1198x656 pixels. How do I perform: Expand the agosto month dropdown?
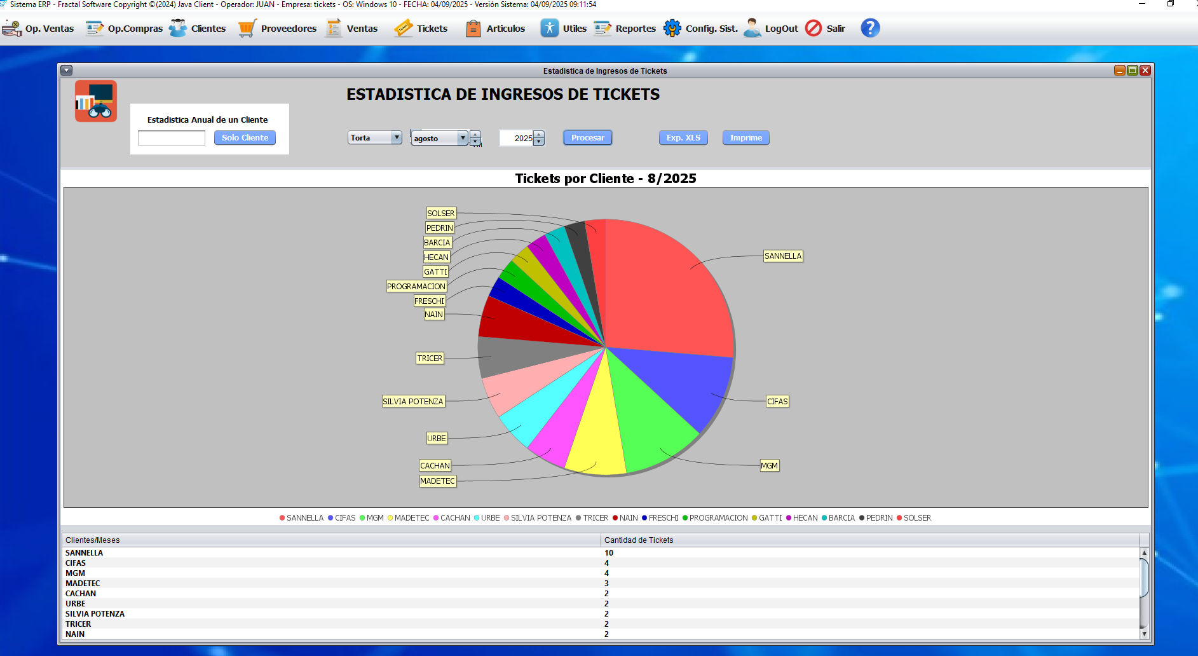[x=463, y=138]
